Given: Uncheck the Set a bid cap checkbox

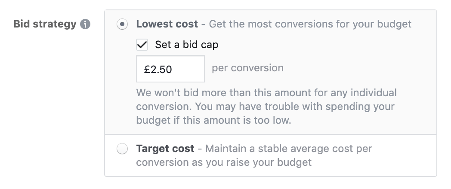Looking at the screenshot, I should point(142,45).
